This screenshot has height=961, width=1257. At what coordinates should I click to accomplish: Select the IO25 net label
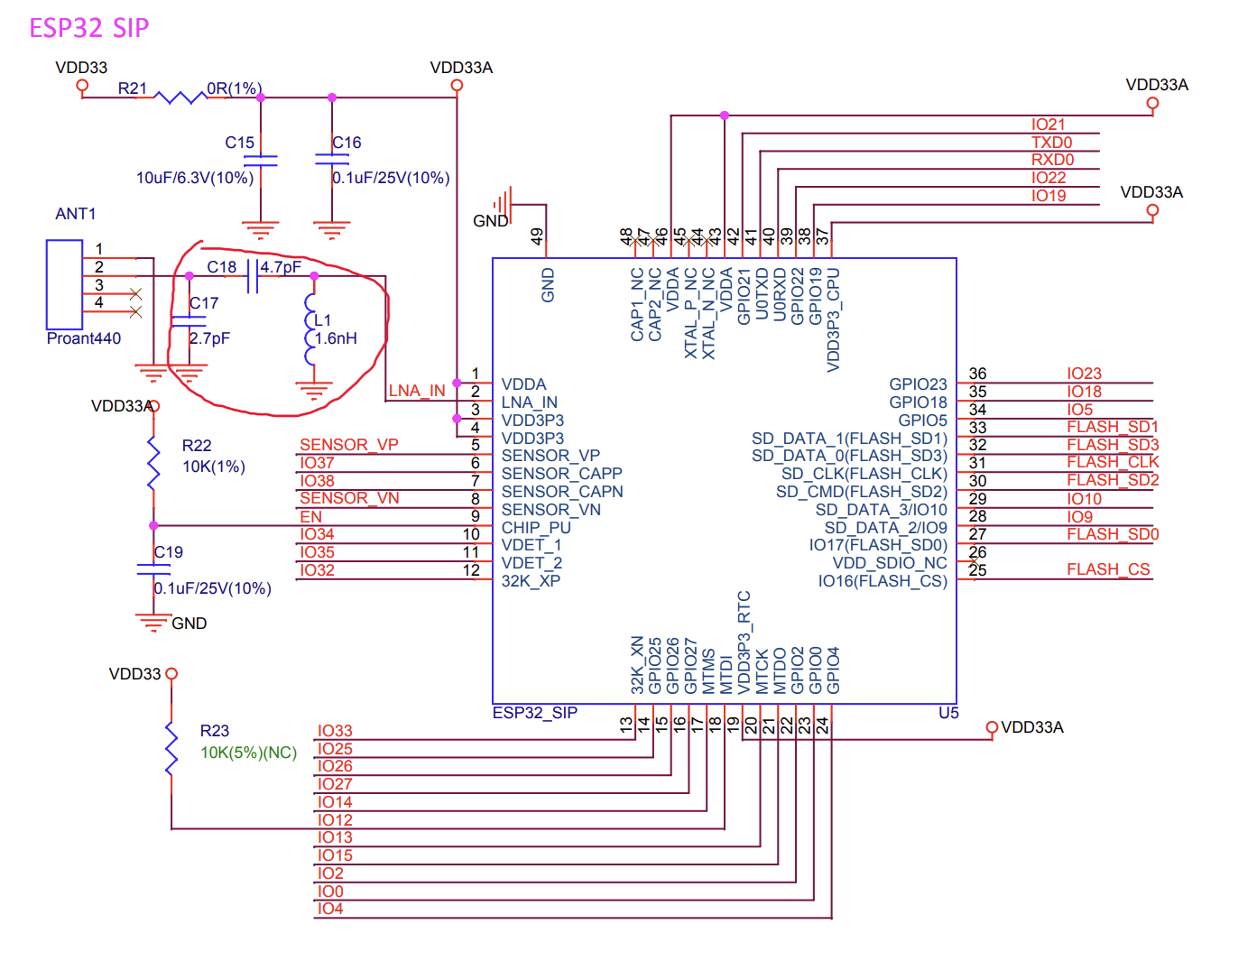coord(335,749)
